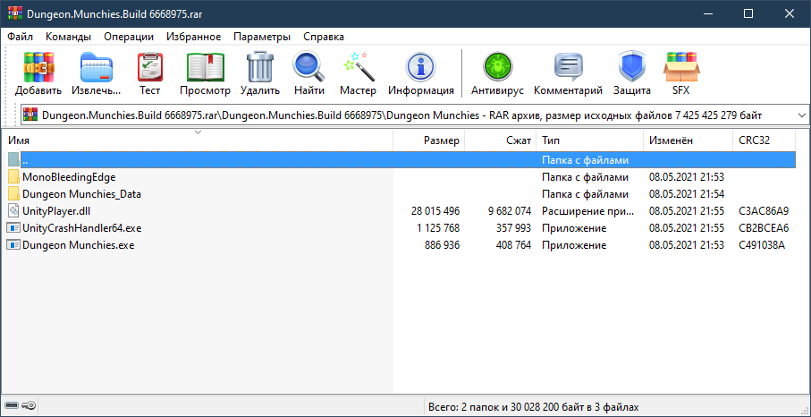Click the Защита shield icon
Screen dimensions: 811x417
pos(632,67)
